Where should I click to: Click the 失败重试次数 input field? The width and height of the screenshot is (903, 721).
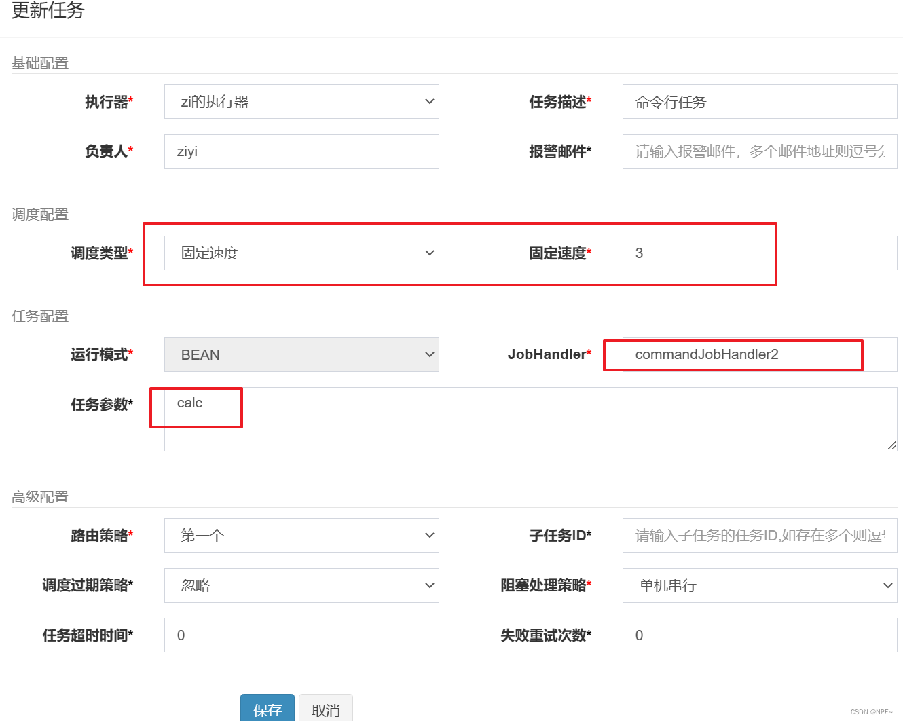[760, 635]
